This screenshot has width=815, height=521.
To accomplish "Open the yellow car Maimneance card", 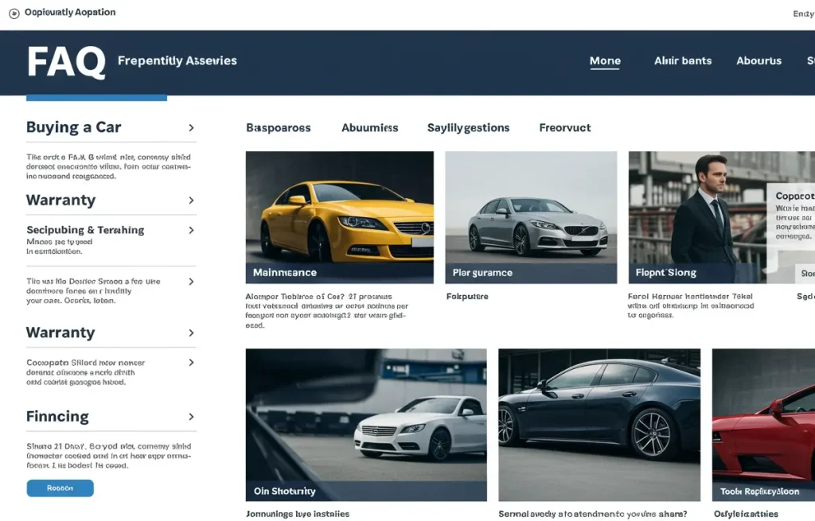I will [339, 217].
